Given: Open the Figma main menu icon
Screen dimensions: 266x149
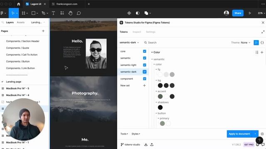Looking at the screenshot, I should point(3,13).
